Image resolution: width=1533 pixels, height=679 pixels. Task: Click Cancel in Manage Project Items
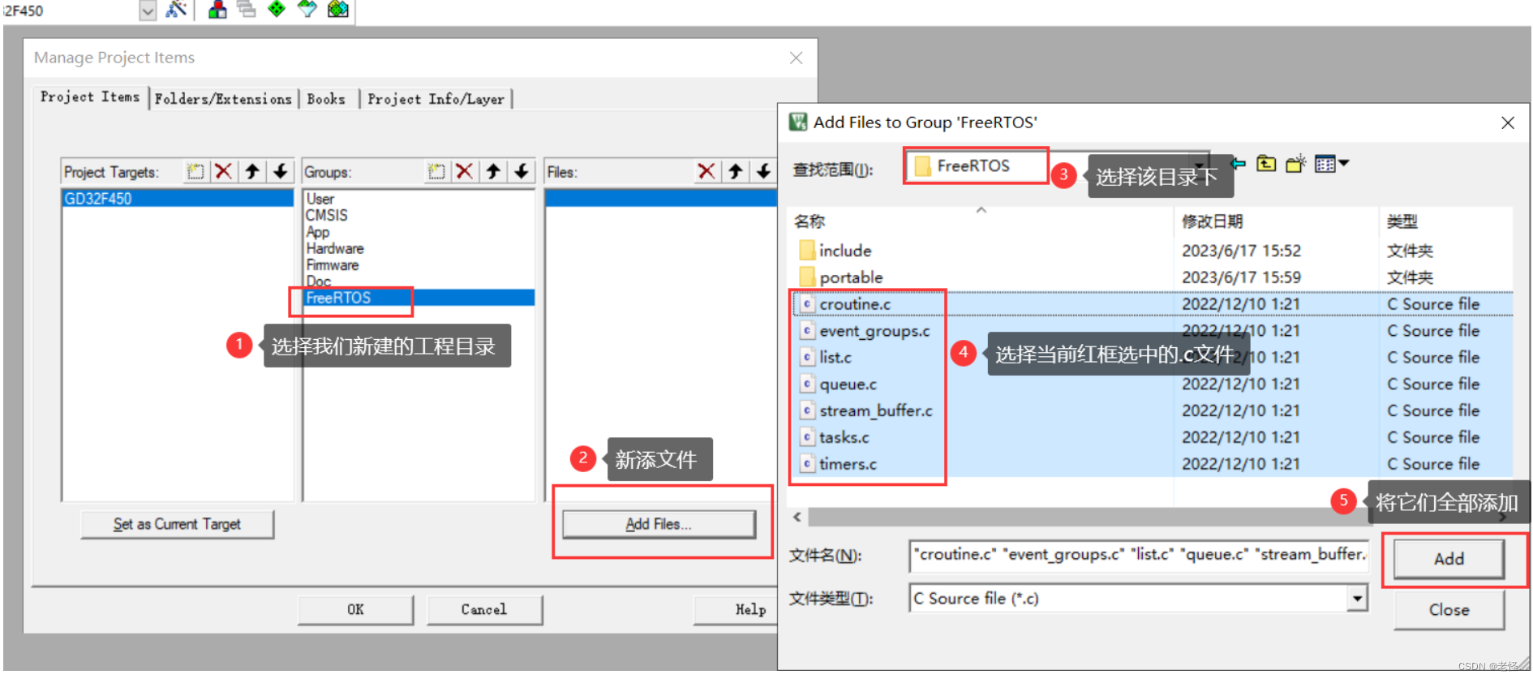(x=484, y=609)
